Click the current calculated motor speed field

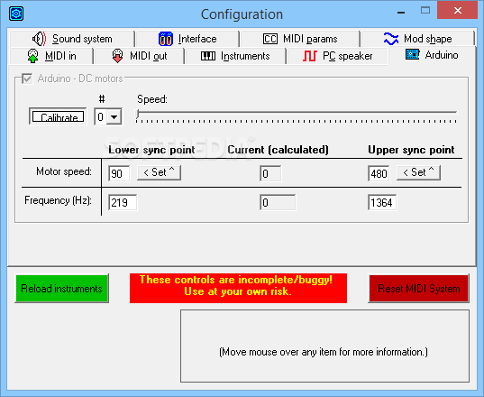(x=270, y=173)
